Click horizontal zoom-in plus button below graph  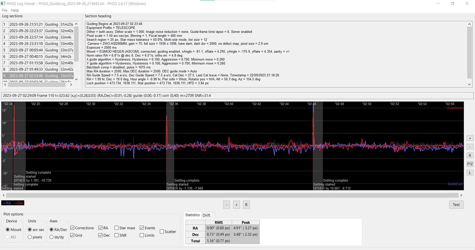point(236,205)
